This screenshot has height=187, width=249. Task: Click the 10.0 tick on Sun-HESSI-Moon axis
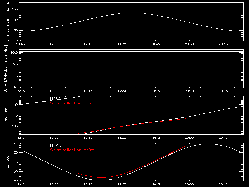(14, 64)
